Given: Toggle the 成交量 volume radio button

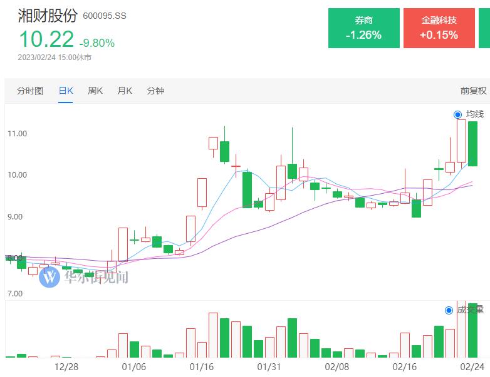Looking at the screenshot, I should tap(449, 310).
